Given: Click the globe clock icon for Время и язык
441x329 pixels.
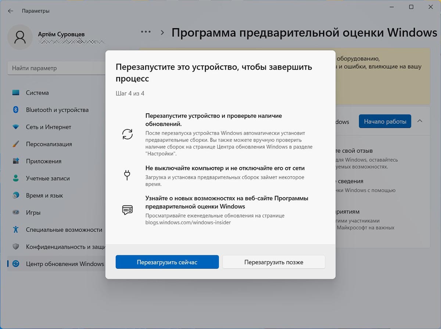Looking at the screenshot, I should tap(16, 196).
